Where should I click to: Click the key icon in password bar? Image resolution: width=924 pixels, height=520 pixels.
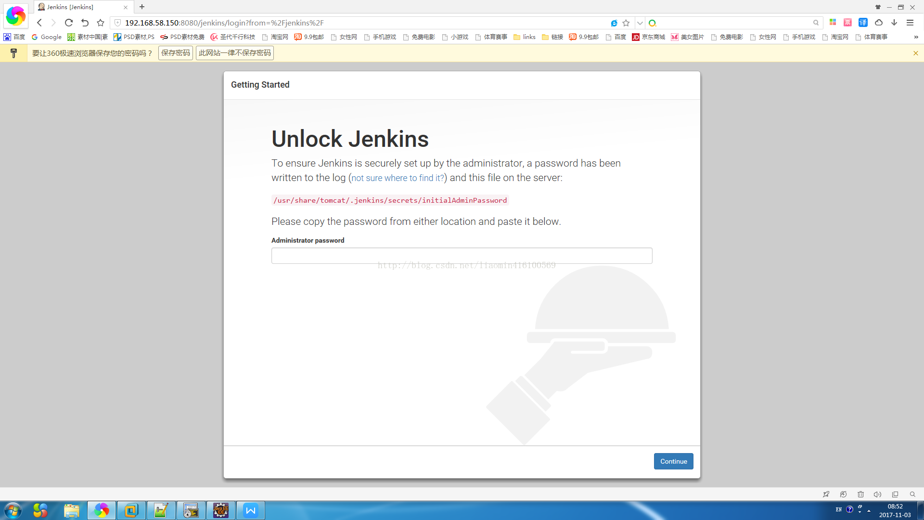(13, 53)
